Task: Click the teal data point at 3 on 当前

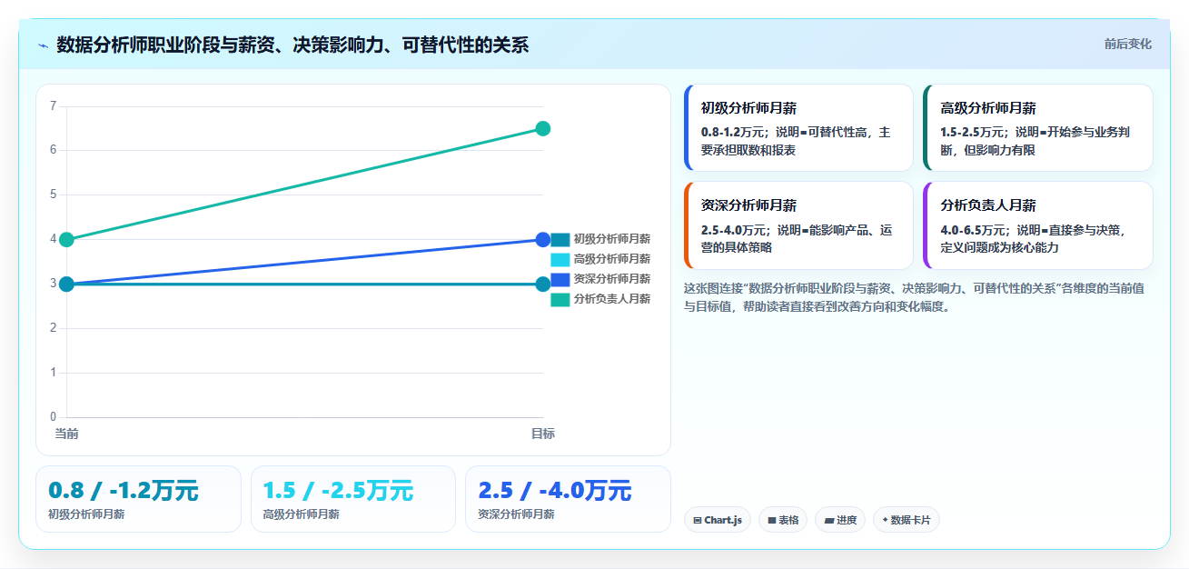Action: (66, 284)
